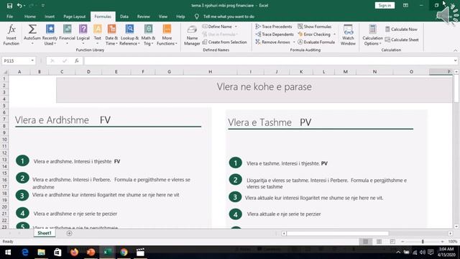Click the AutoSum sigma icon
460x259 pixels.
pyautogui.click(x=32, y=29)
